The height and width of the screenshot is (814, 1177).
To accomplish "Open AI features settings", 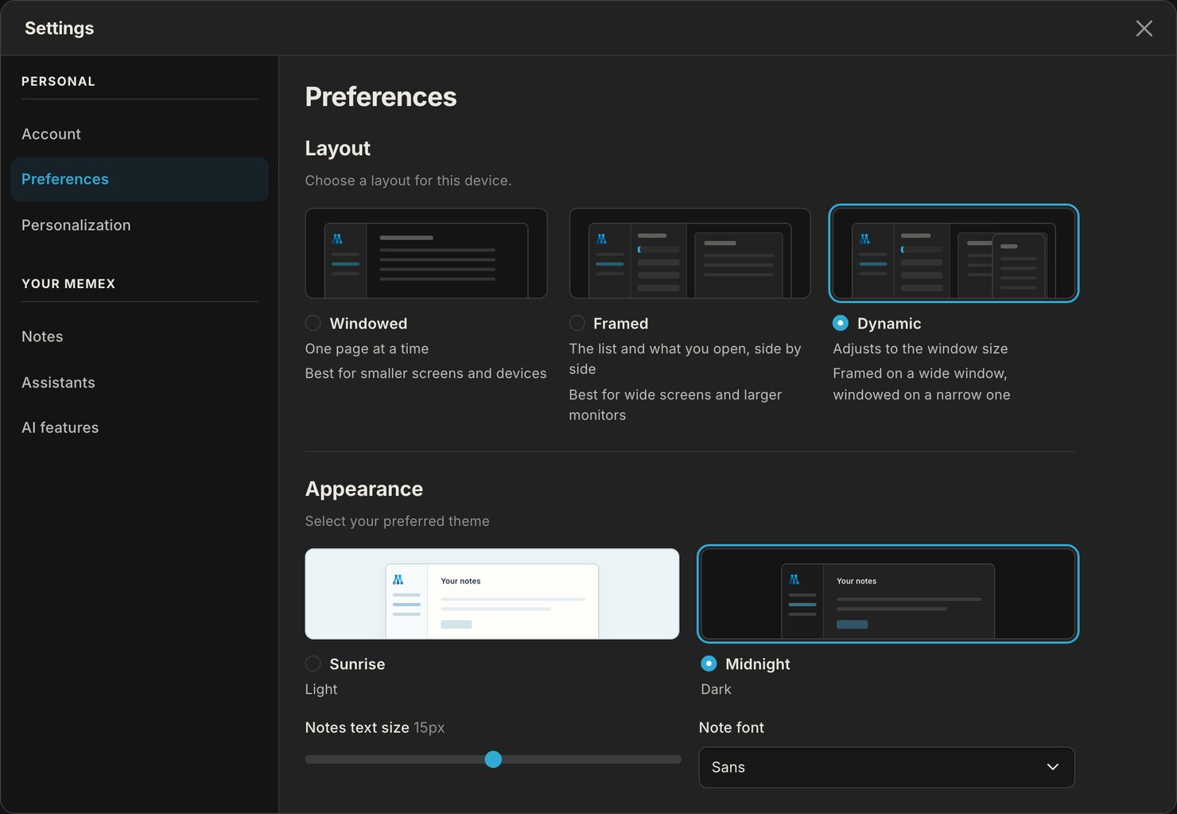I will (x=139, y=428).
